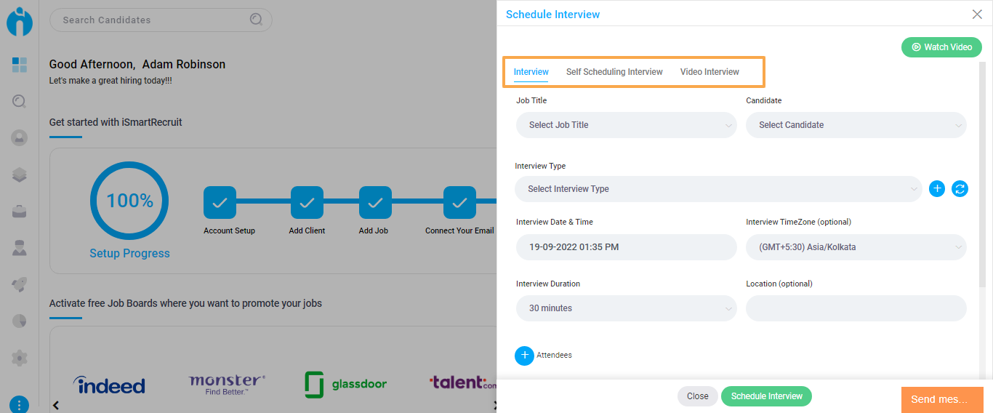
Task: Open the Interview Duration 30 minutes dropdown
Action: pos(627,308)
